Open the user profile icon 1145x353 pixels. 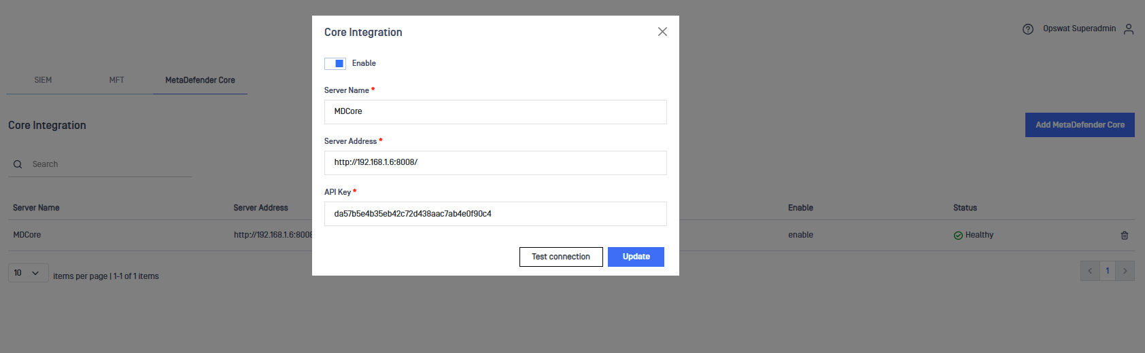(1129, 29)
